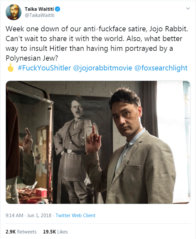196x239 pixels.
Task: Open the @foxsearchlight mention
Action: tap(161, 68)
